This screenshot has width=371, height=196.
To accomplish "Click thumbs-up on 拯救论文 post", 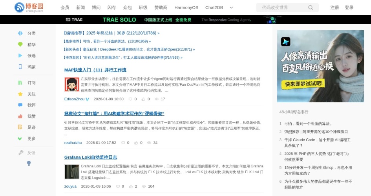I will click(135, 143).
